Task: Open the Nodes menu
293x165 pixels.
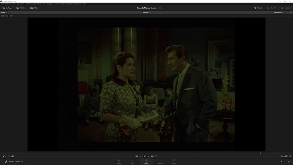Action: pyautogui.click(x=62, y=4)
